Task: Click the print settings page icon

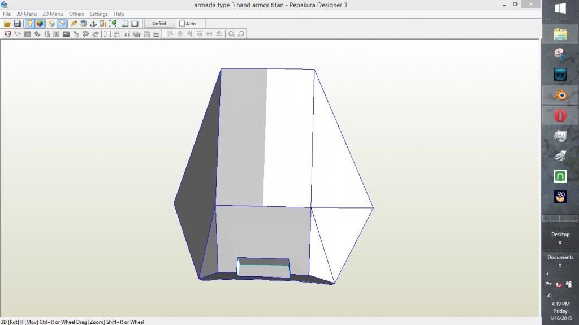Action: 146,34
